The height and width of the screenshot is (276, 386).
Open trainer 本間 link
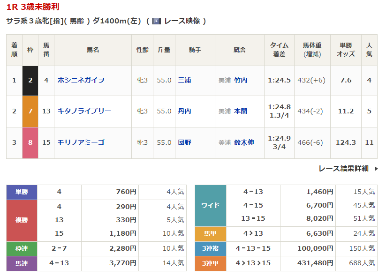pos(241,111)
